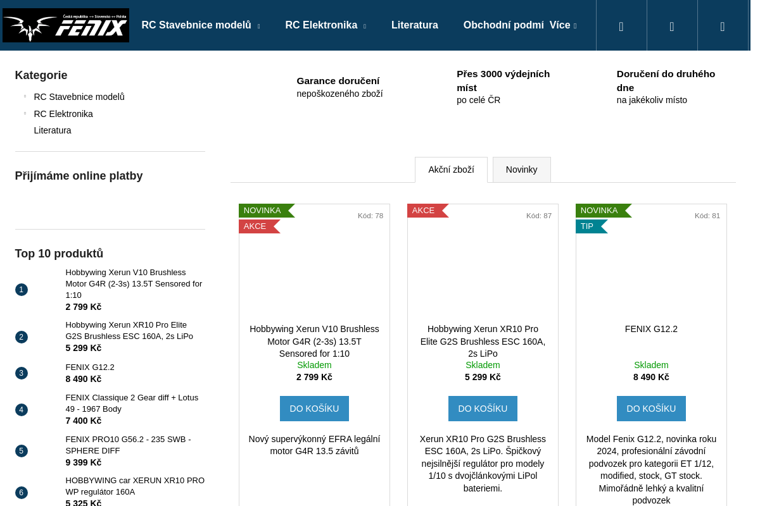760x506 pixels.
Task: Click the 'Přijímáme online platby' heading
Action: (79, 176)
